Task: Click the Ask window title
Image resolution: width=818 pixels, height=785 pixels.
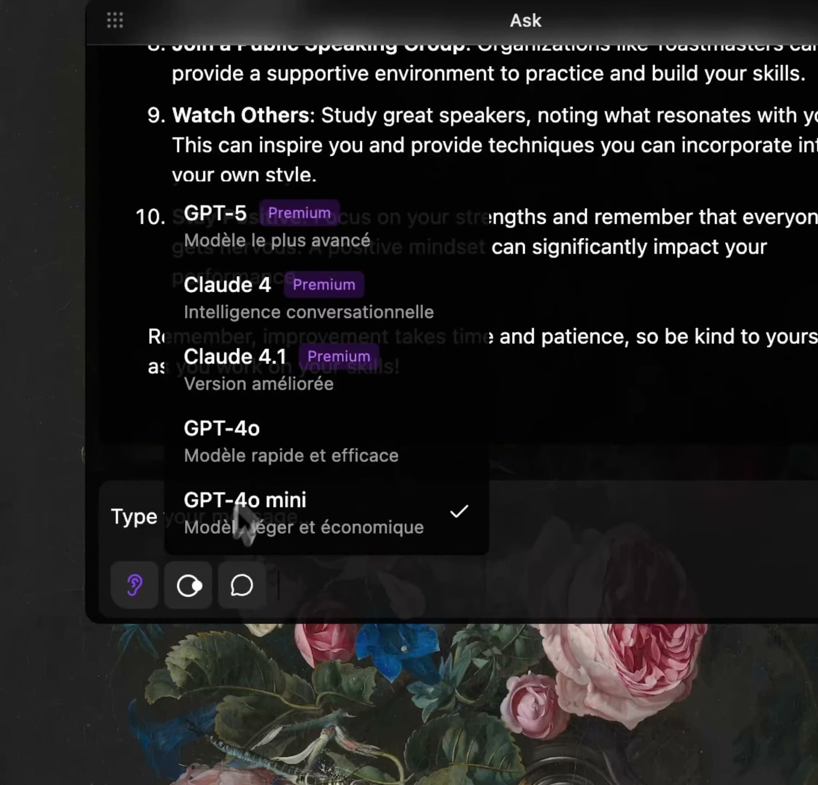Action: [526, 20]
